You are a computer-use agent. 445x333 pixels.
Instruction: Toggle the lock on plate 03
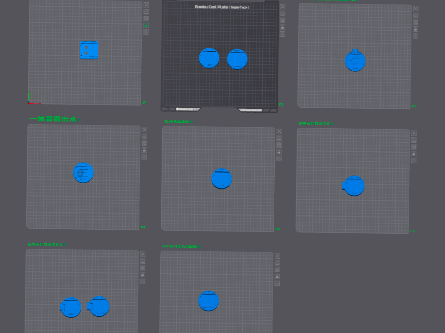(x=415, y=29)
